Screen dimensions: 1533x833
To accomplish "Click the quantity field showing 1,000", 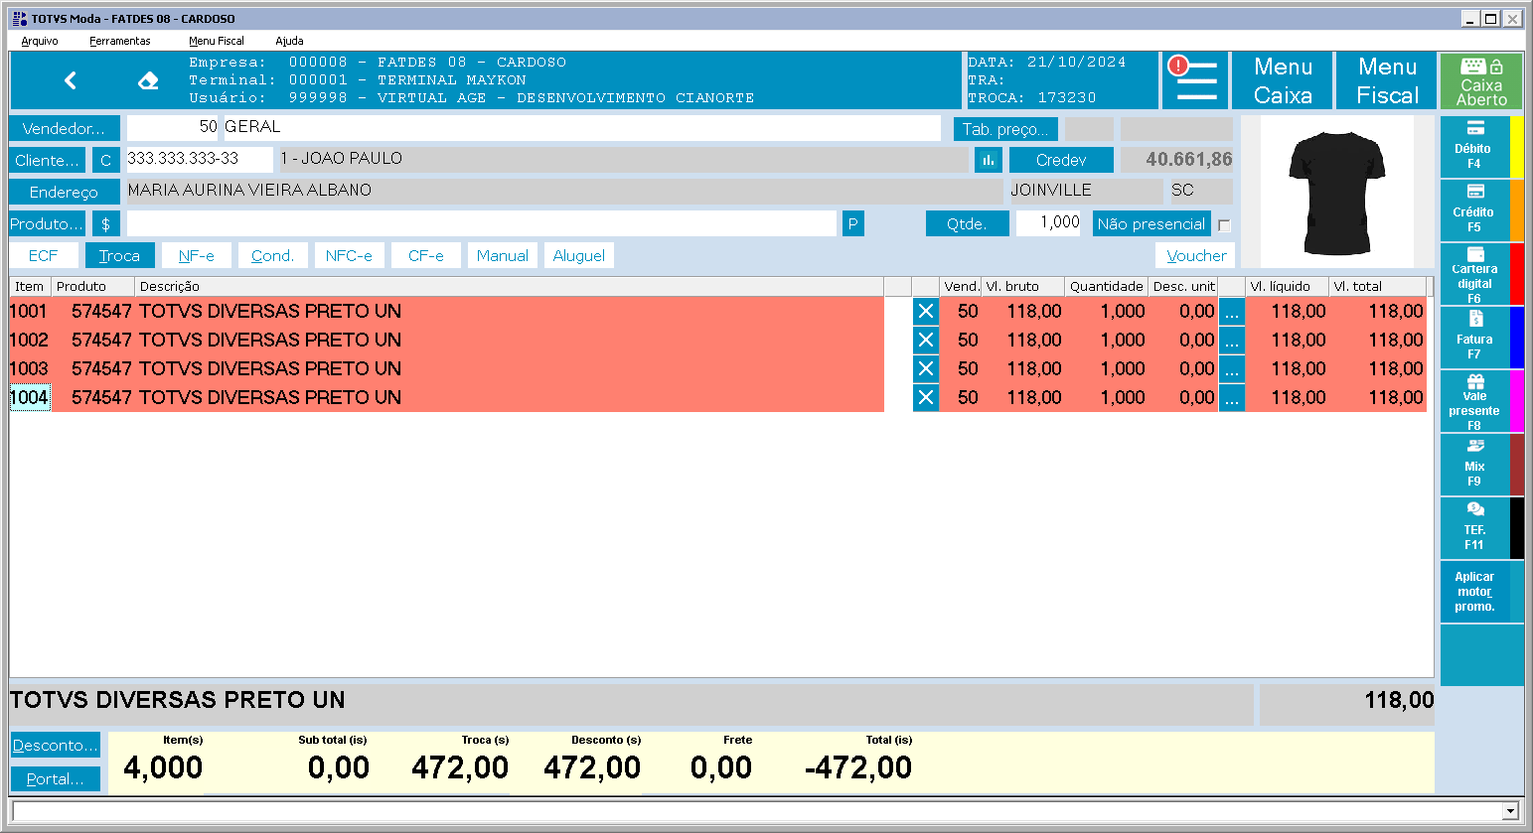I will pyautogui.click(x=1048, y=223).
